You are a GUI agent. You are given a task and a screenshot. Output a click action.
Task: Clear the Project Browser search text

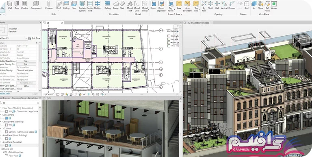[x=38, y=103]
